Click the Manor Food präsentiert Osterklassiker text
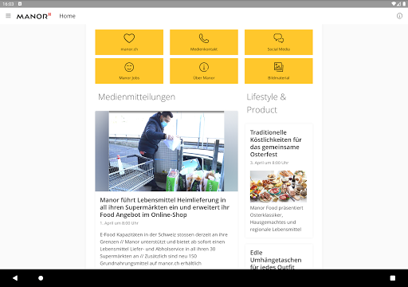This screenshot has width=408, height=287. tap(277, 218)
